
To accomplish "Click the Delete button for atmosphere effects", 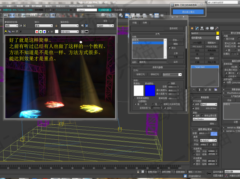I will (x=176, y=44).
